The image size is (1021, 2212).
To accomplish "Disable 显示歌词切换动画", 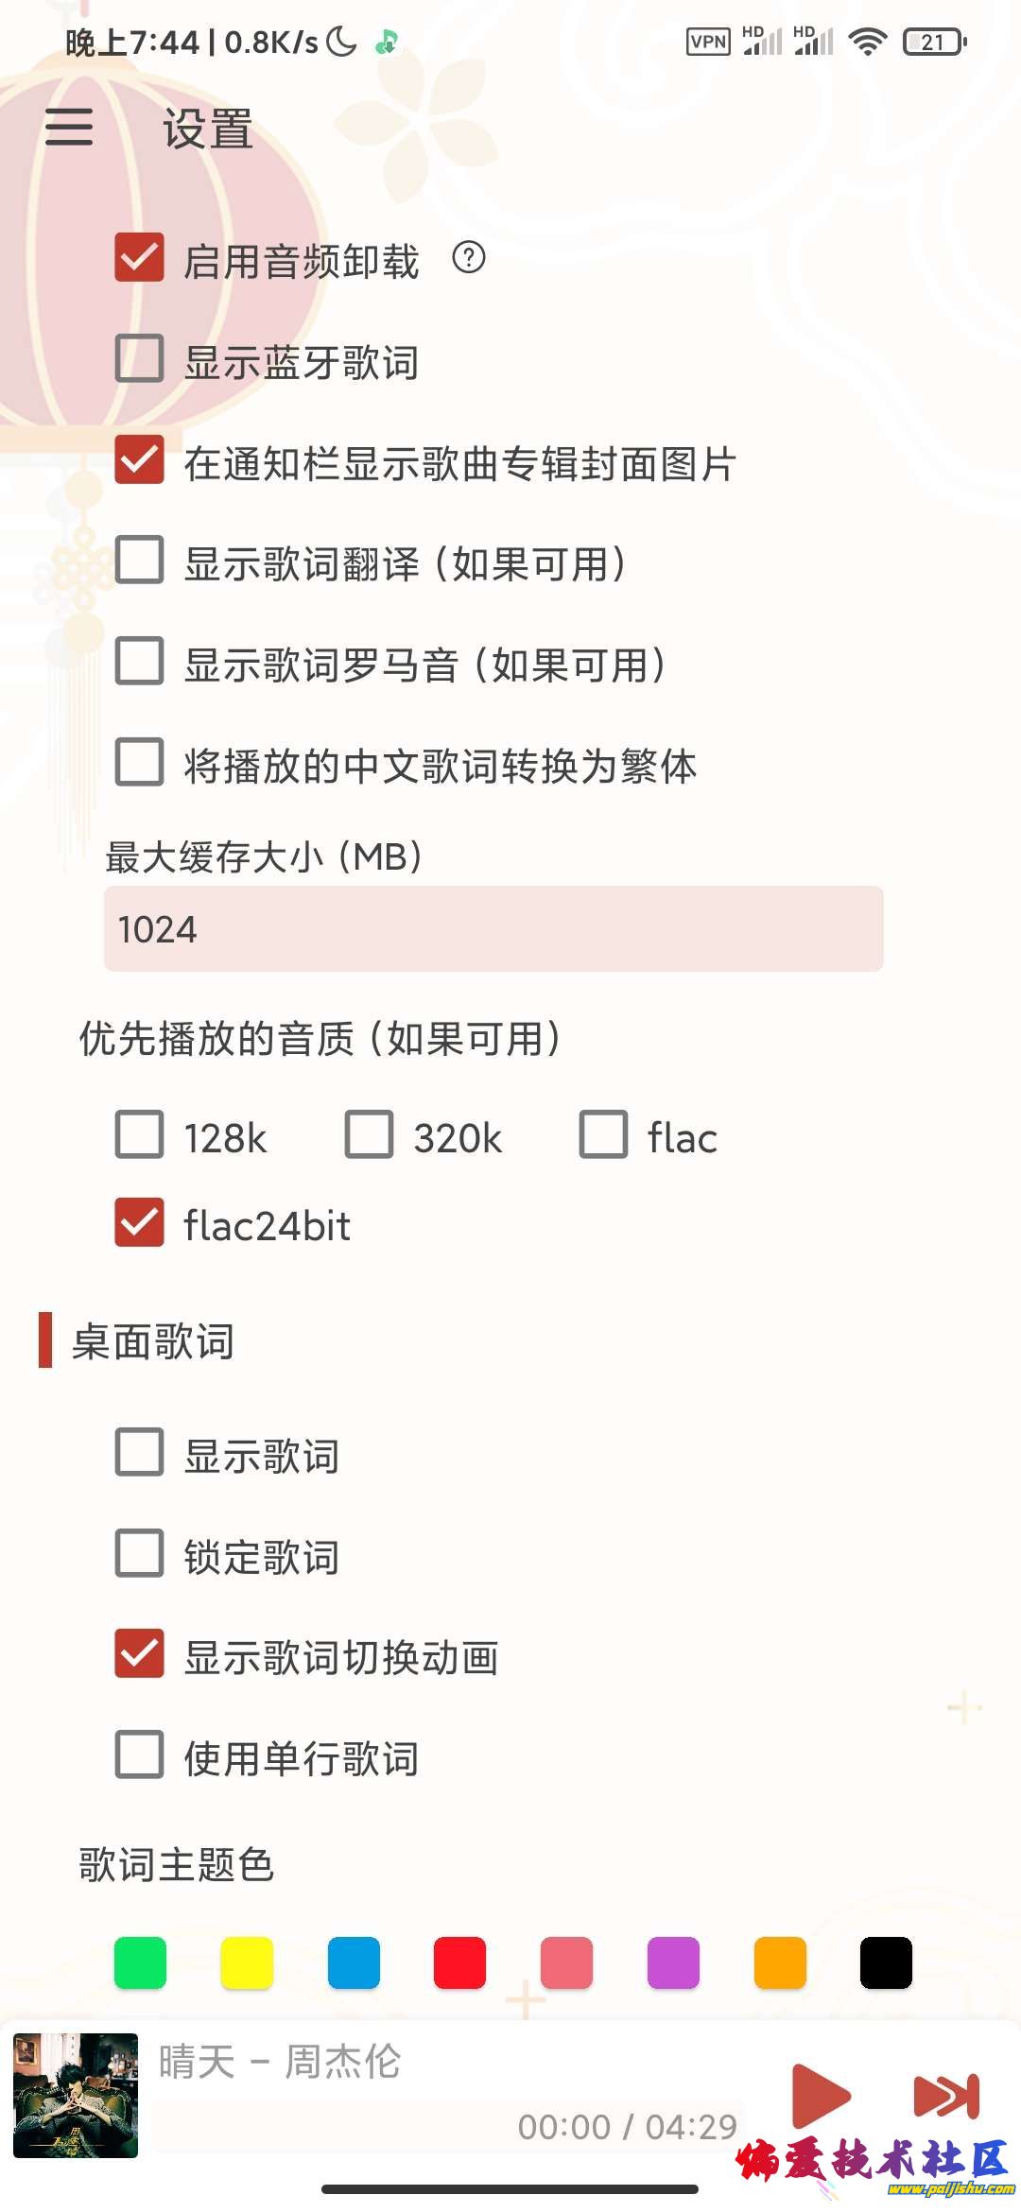I will coord(139,1657).
